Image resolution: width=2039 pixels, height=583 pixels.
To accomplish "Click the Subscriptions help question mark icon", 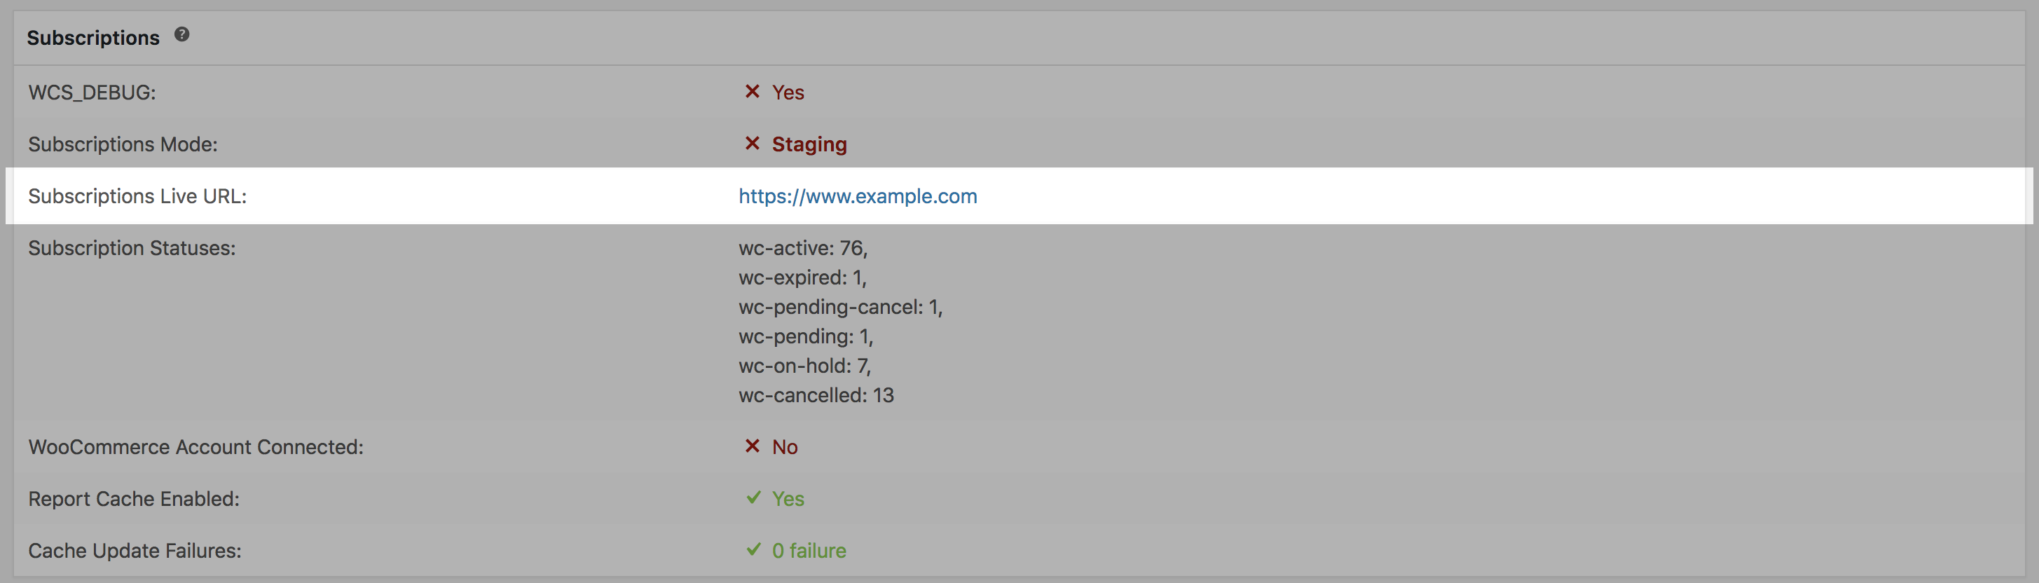I will 182,34.
